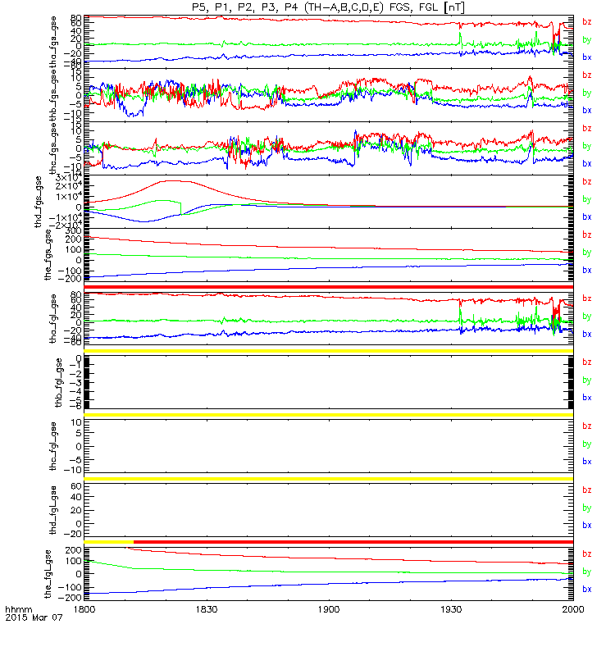
Task: Click the the_fgs_gse y-axis title
Action: click(x=48, y=255)
